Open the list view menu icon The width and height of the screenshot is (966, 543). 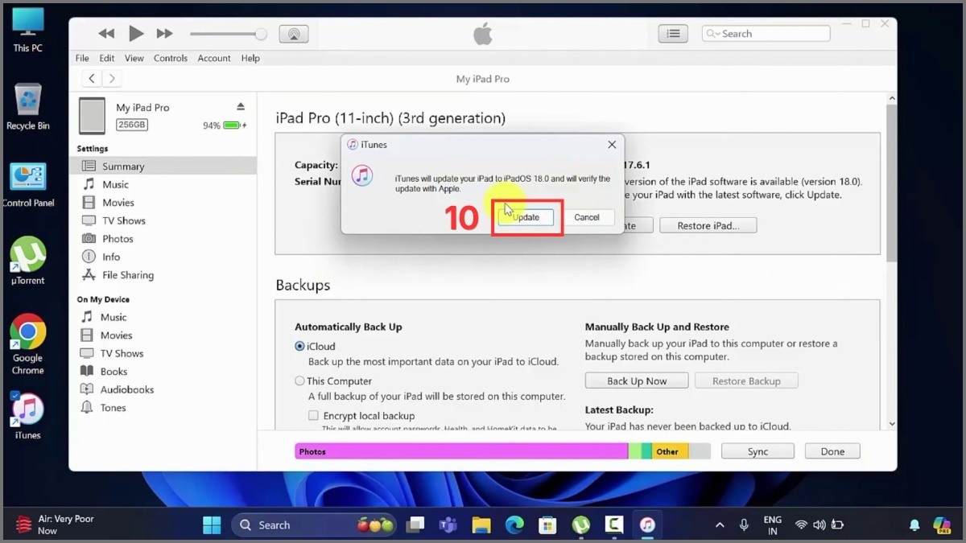(x=673, y=34)
